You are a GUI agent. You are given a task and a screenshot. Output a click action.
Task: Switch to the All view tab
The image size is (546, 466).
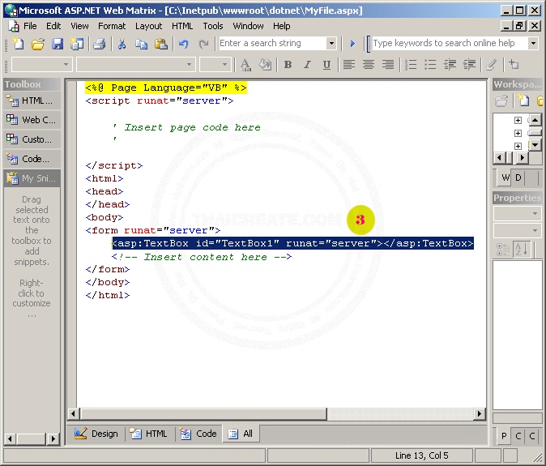(241, 434)
